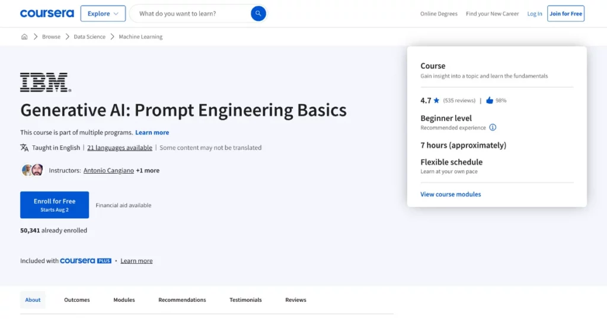The width and height of the screenshot is (607, 319).
Task: Show '+1 more' instructors
Action: pyautogui.click(x=148, y=170)
